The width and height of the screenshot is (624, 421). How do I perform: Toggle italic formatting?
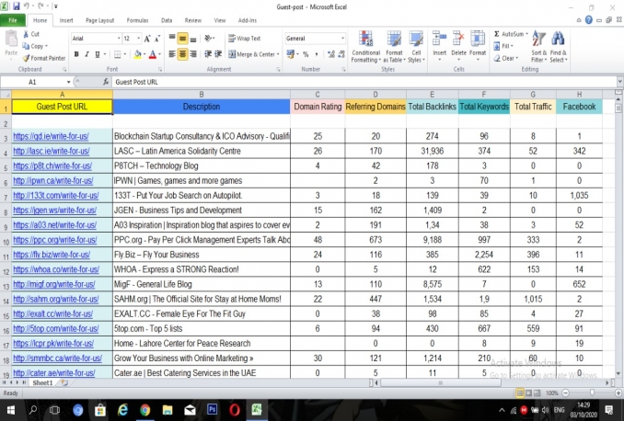87,54
